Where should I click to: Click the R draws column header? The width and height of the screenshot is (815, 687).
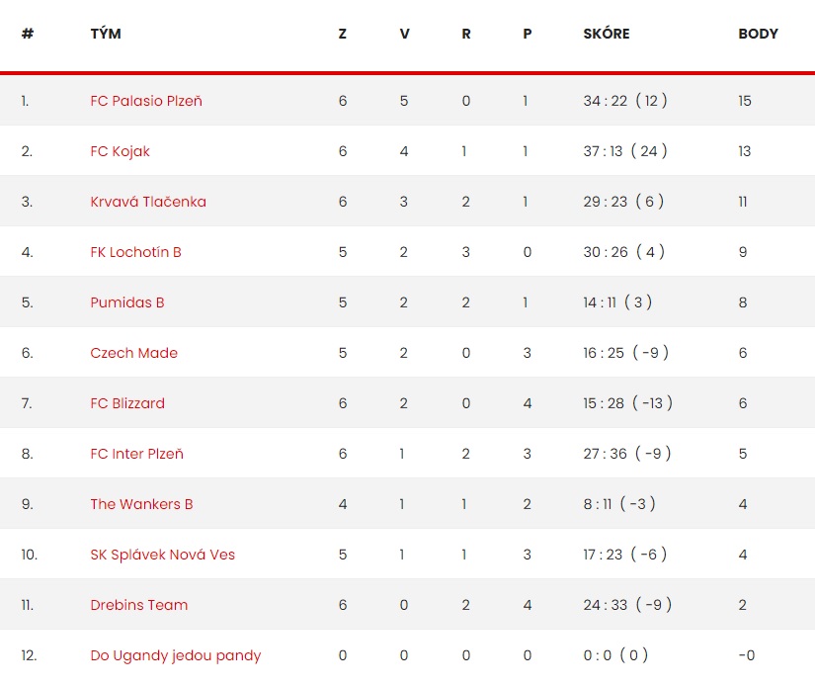tap(466, 34)
